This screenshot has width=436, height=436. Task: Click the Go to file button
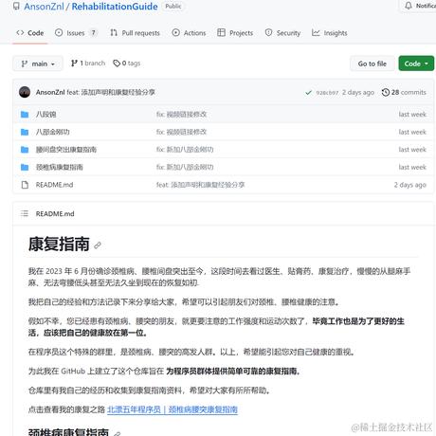[372, 64]
